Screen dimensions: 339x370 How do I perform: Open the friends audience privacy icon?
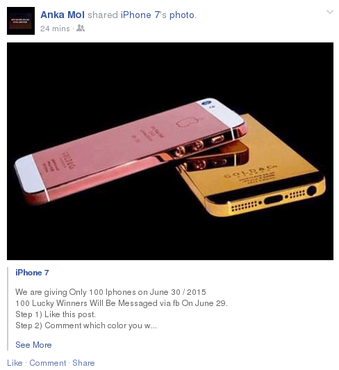click(81, 29)
